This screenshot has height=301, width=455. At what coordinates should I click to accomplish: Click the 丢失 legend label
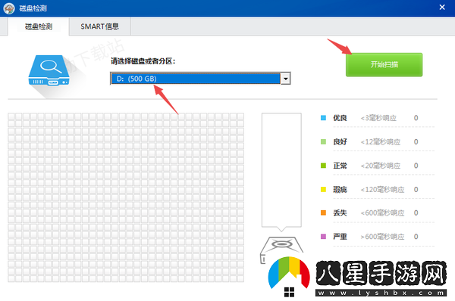(x=340, y=213)
